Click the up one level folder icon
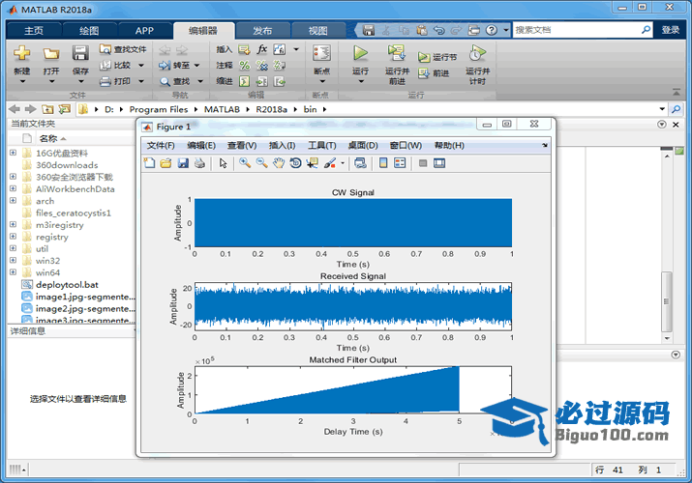This screenshot has width=692, height=483. pos(47,109)
